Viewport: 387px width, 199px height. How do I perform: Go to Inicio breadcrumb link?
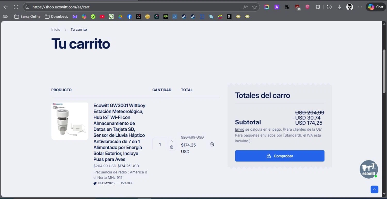click(x=56, y=29)
